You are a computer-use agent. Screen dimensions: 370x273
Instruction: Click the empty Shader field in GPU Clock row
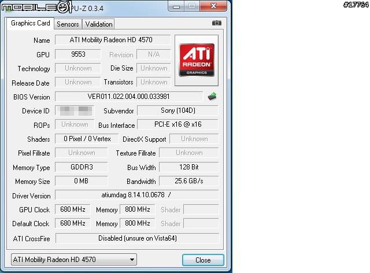click(x=201, y=209)
